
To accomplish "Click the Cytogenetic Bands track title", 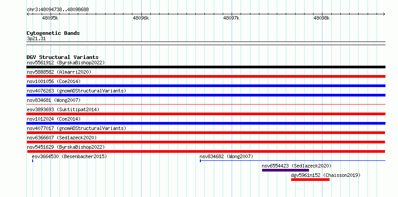I will tap(53, 33).
